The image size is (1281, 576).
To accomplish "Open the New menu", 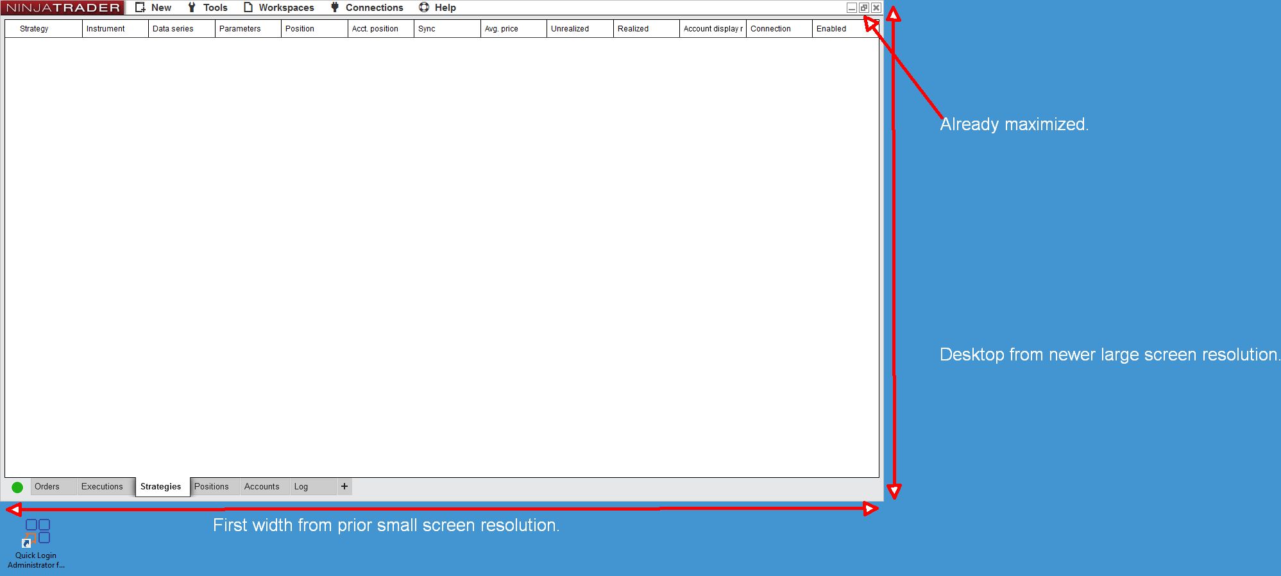I will [x=161, y=8].
